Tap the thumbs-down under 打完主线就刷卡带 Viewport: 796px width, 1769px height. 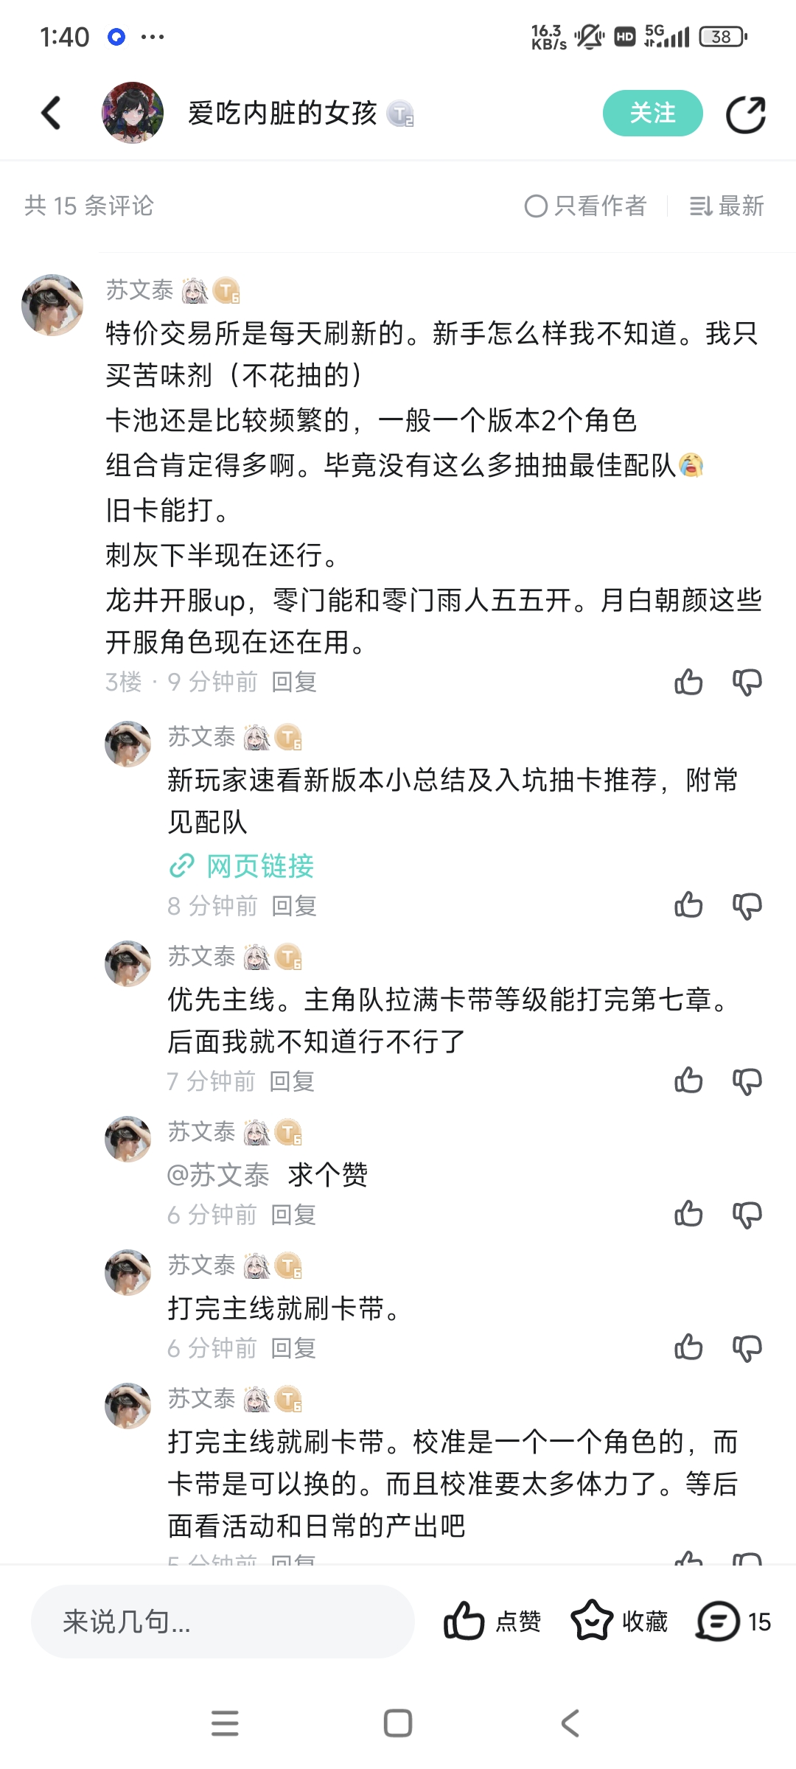(x=747, y=1348)
